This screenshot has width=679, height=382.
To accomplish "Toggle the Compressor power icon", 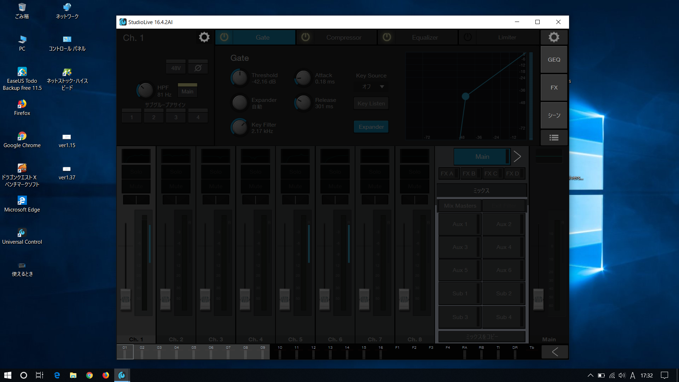I will [x=306, y=37].
